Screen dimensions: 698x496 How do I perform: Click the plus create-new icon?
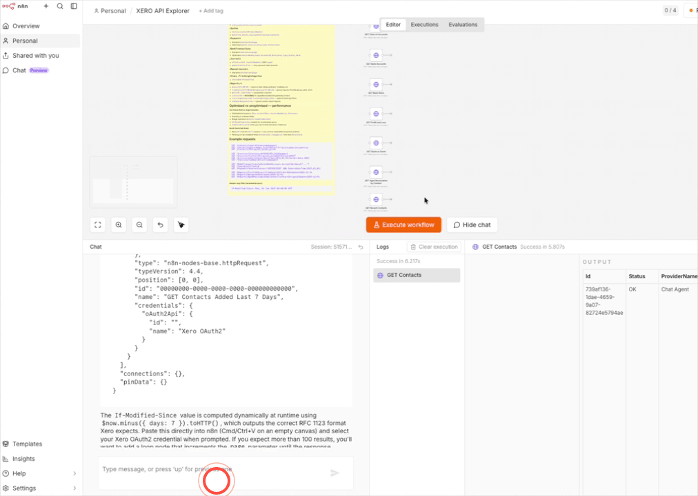[46, 6]
